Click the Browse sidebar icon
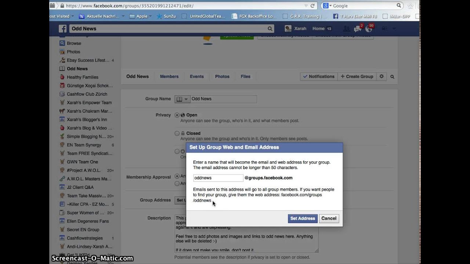The height and width of the screenshot is (264, 470). click(x=62, y=43)
